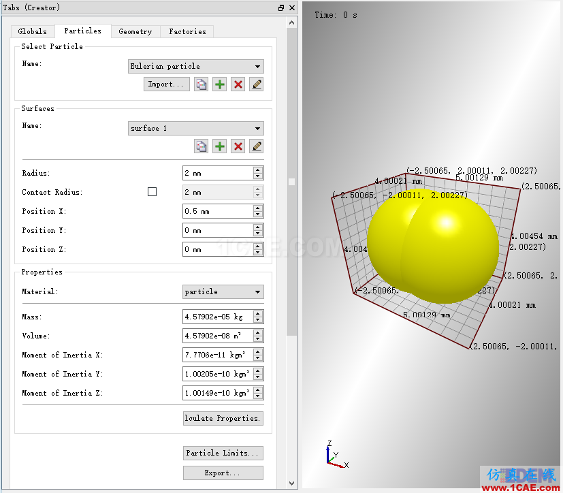This screenshot has height=493, width=563.
Task: Increase Position X with the up arrow
Action: (258, 208)
